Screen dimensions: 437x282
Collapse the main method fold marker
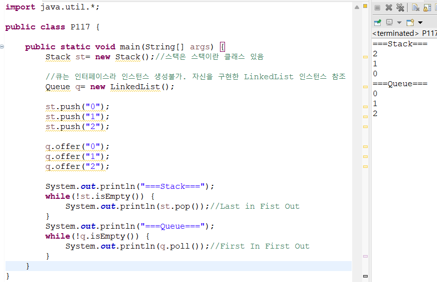[2, 47]
